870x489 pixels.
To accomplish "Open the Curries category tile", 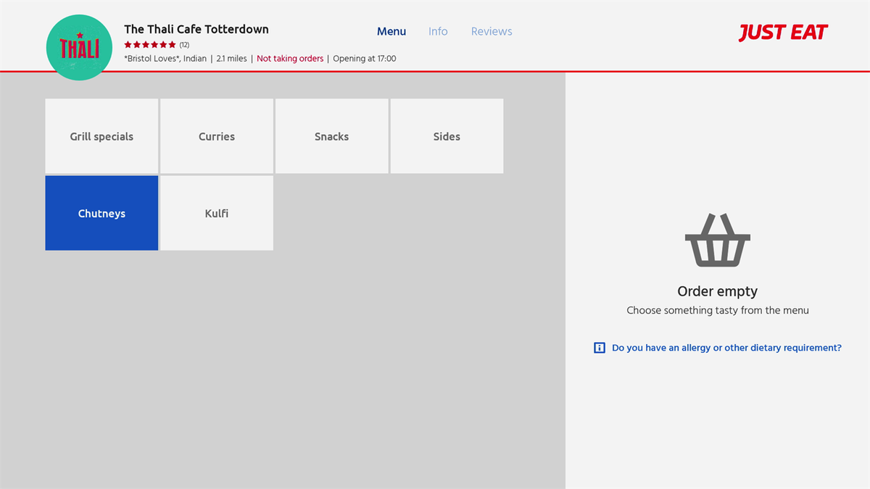I will pos(217,136).
